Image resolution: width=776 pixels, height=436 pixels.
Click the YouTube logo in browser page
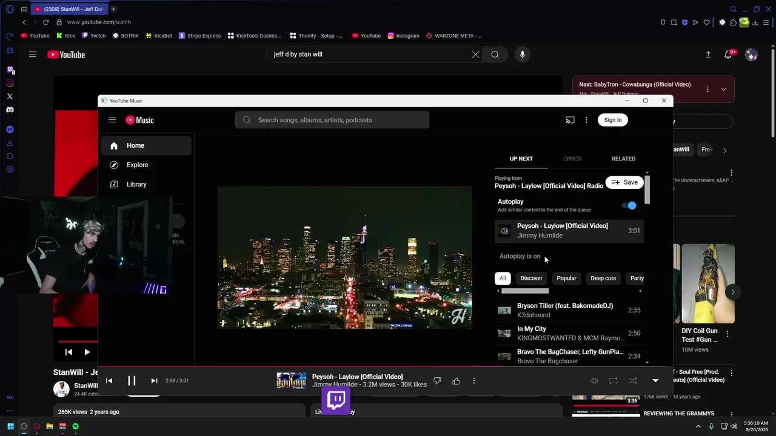(66, 54)
